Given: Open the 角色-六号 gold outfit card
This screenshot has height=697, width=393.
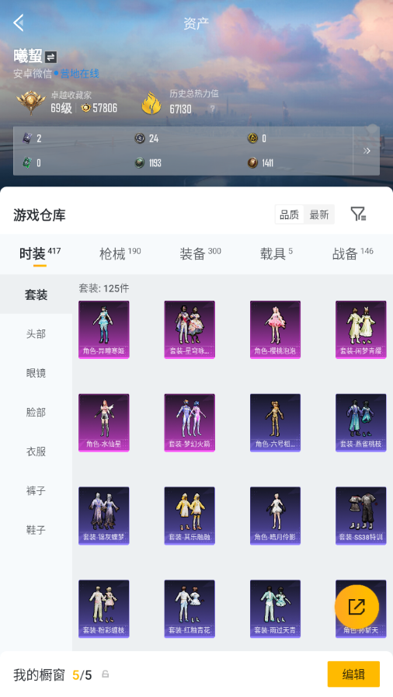Looking at the screenshot, I should coord(275,422).
